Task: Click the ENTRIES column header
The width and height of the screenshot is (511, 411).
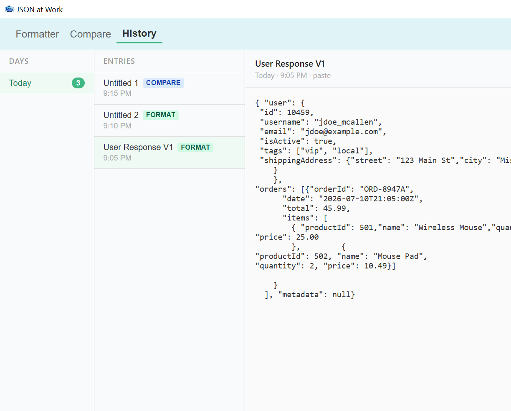Action: (119, 61)
